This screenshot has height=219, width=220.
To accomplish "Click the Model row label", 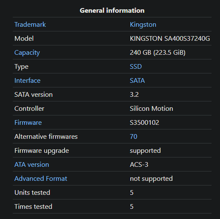I will [x=24, y=39].
